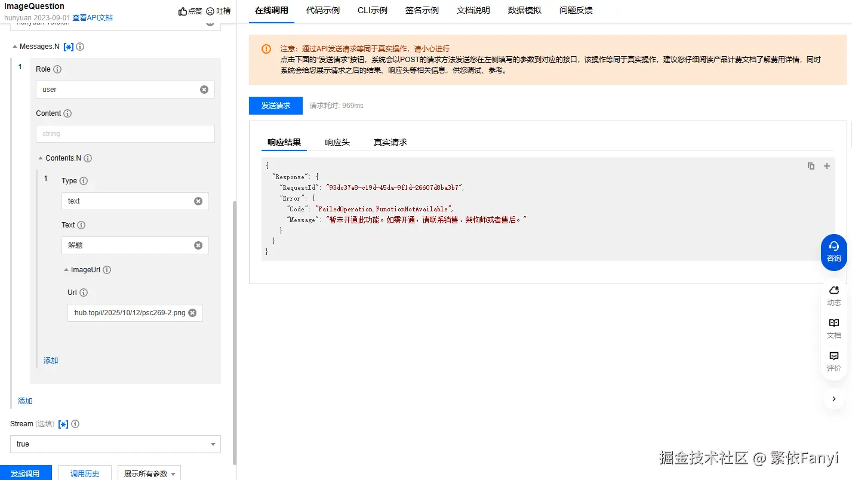Switch to the 代码示例 code samples tab
Image resolution: width=852 pixels, height=480 pixels.
[x=322, y=10]
